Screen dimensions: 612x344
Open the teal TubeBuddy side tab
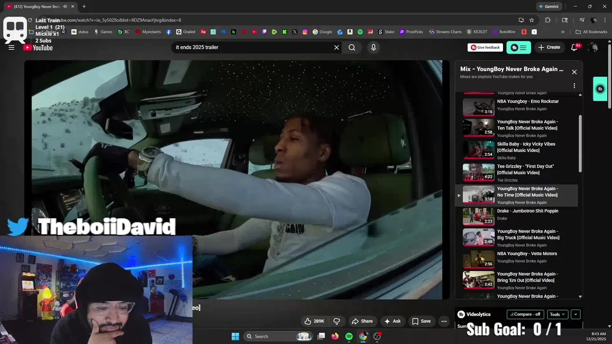(x=600, y=89)
